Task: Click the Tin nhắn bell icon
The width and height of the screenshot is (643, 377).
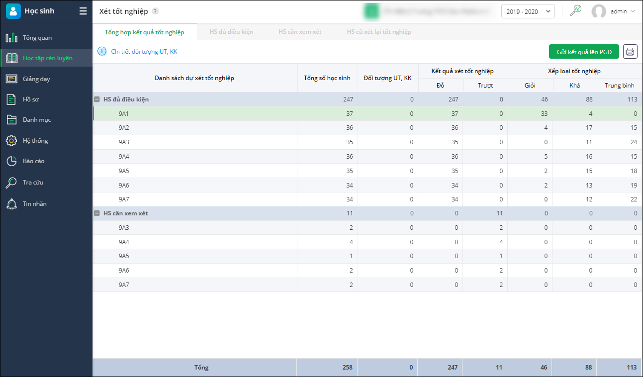Action: [x=11, y=203]
